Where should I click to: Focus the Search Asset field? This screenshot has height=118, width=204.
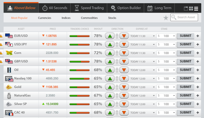click(x=184, y=17)
